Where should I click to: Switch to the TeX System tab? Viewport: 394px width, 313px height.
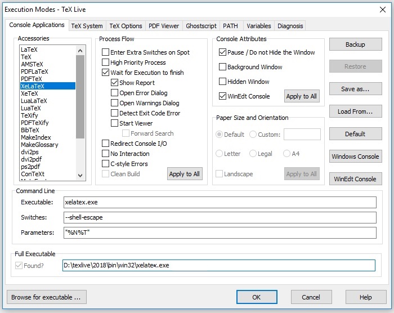coord(87,26)
